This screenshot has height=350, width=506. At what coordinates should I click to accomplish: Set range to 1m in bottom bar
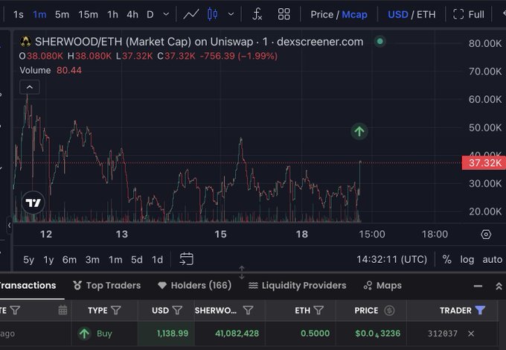pyautogui.click(x=115, y=260)
